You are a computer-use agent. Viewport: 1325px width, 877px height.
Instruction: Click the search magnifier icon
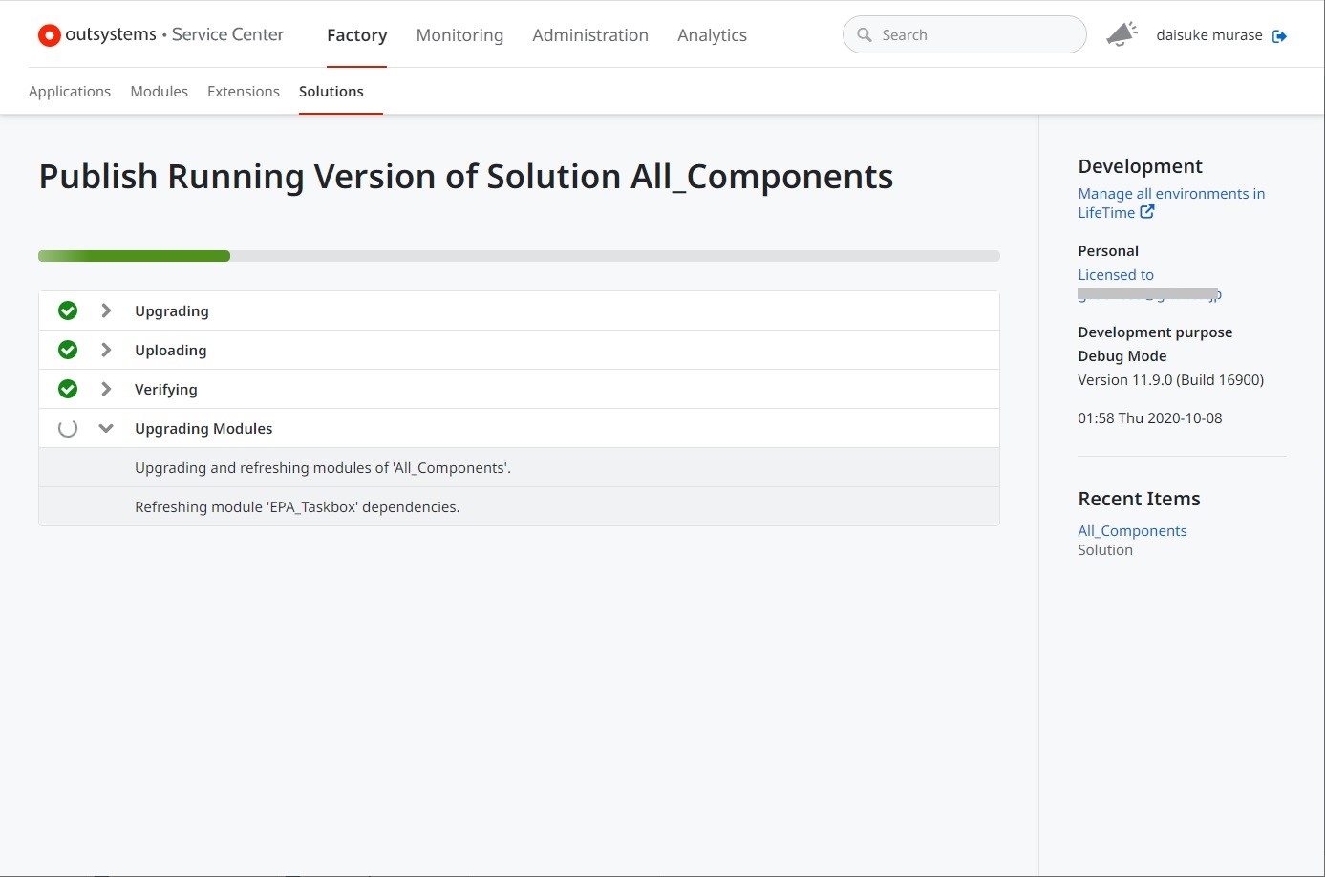[x=865, y=35]
